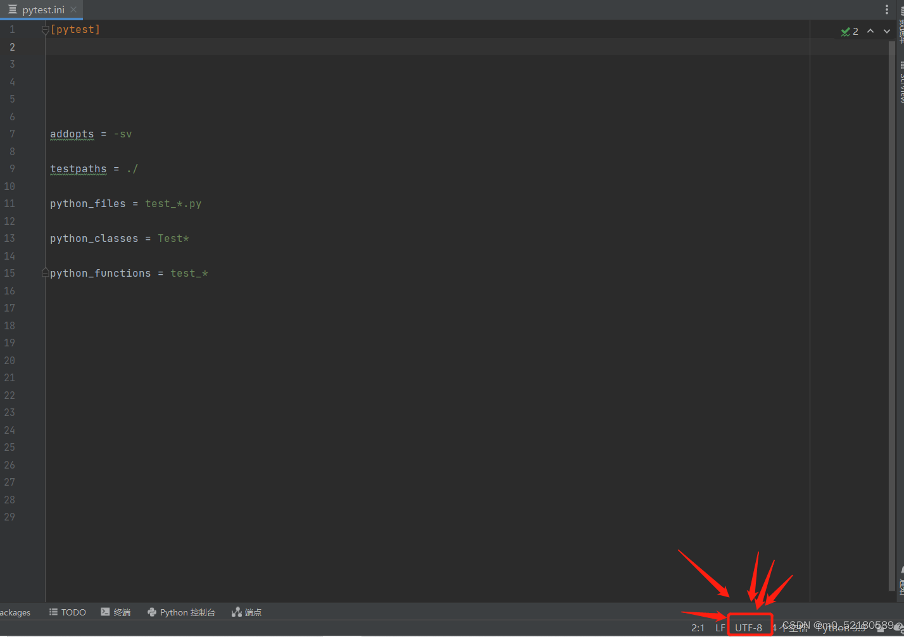Image resolution: width=904 pixels, height=637 pixels.
Task: Click the terminal icon beside 终端
Action: 105,612
